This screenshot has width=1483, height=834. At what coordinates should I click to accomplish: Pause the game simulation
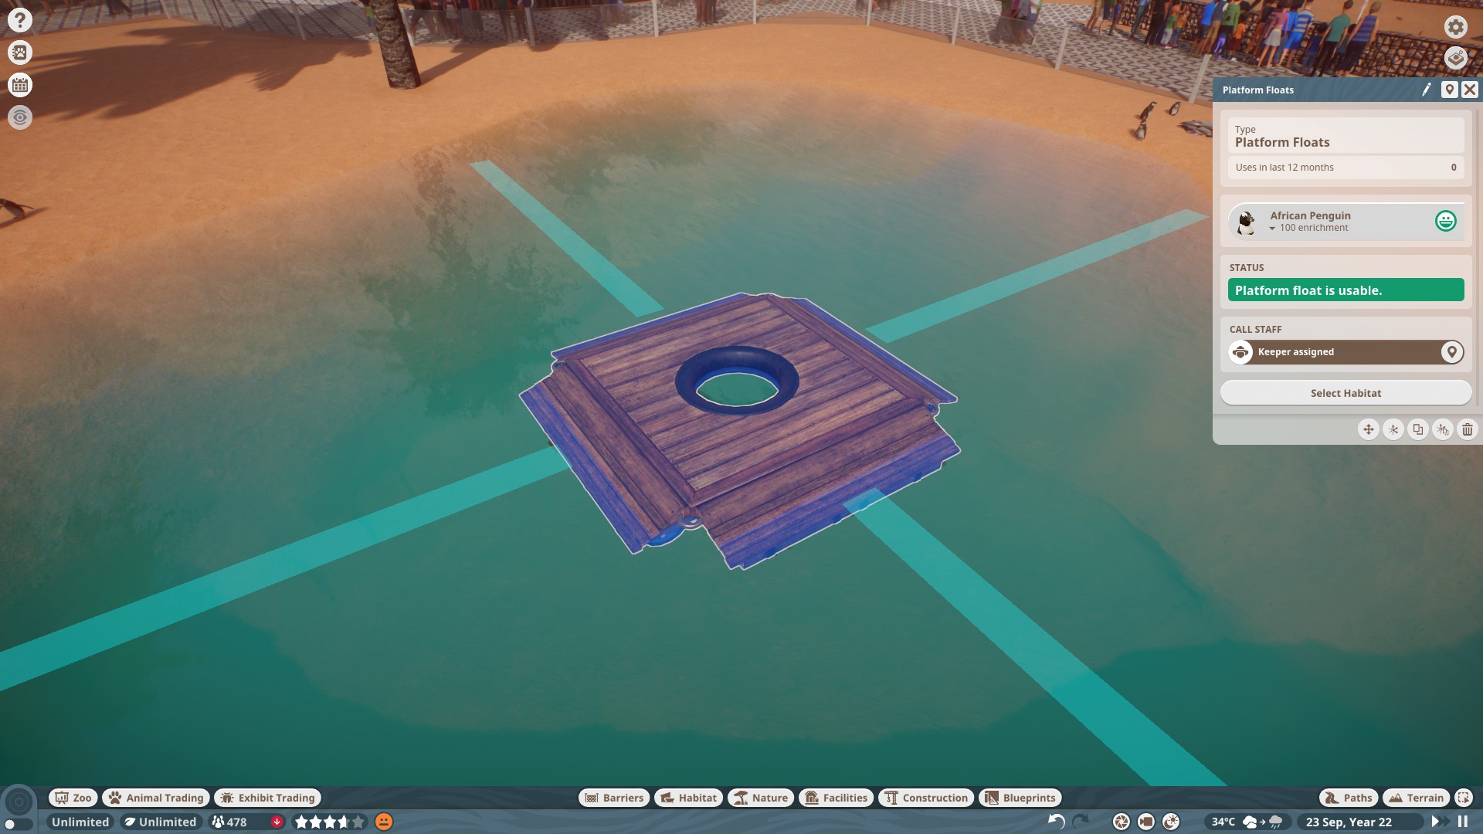coord(1463,822)
